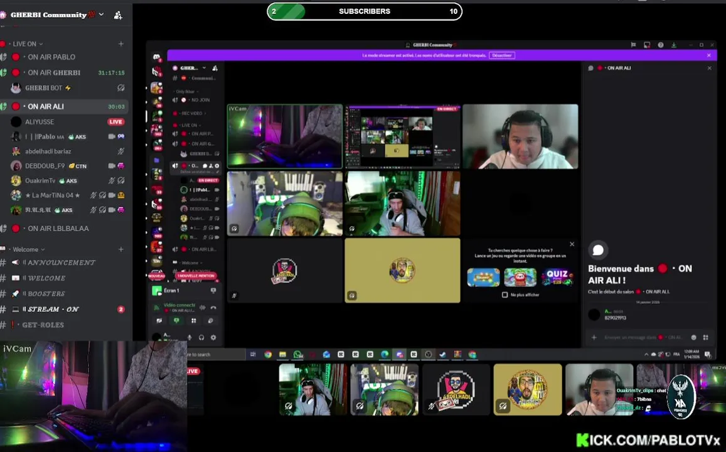Toggle microphone mute in user panel
The height and width of the screenshot is (452, 726).
190,337
